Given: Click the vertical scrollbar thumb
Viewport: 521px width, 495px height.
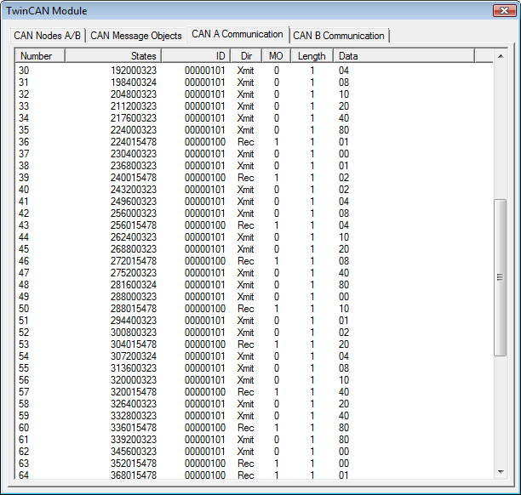Looking at the screenshot, I should click(501, 276).
